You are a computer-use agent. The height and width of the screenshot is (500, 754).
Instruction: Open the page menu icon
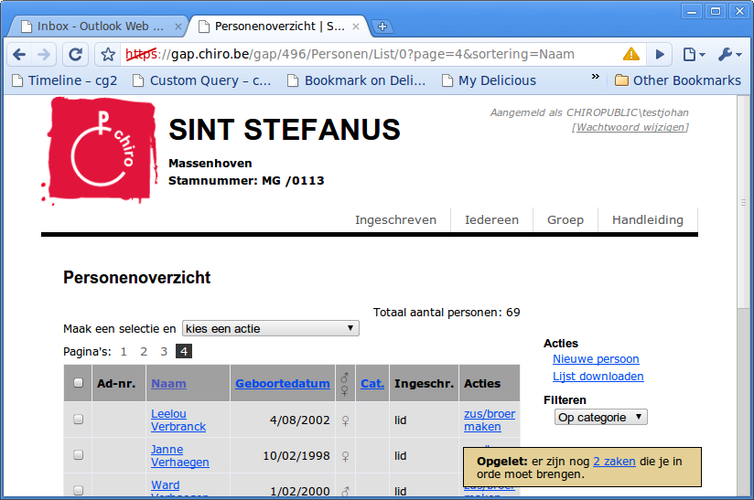[x=694, y=54]
